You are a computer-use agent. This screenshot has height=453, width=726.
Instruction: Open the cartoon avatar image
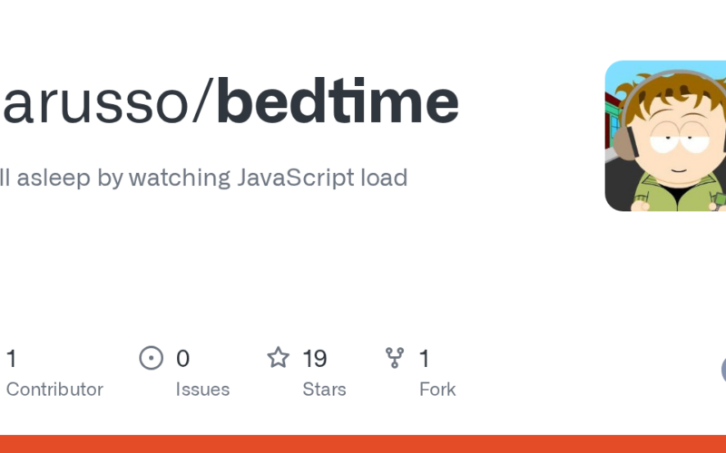pyautogui.click(x=664, y=136)
